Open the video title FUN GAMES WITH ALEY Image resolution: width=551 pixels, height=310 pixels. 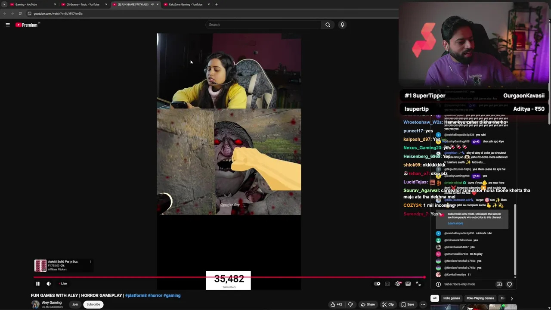click(x=77, y=295)
